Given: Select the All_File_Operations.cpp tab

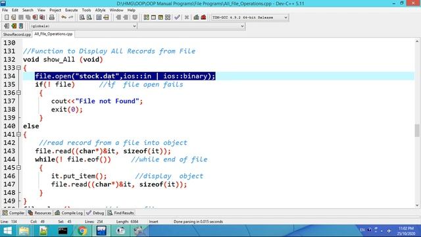Looking at the screenshot, I should click(x=53, y=34).
